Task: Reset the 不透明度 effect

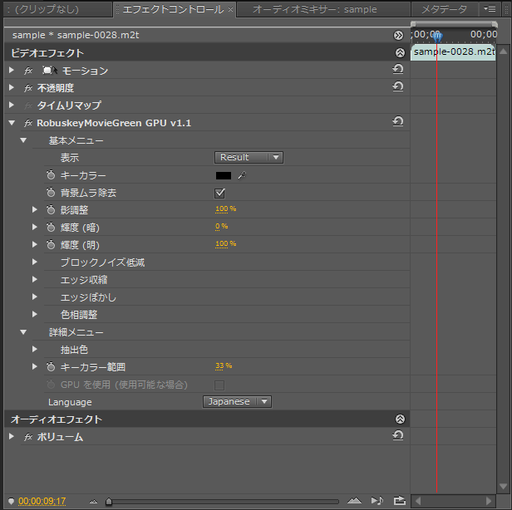Action: pos(397,86)
